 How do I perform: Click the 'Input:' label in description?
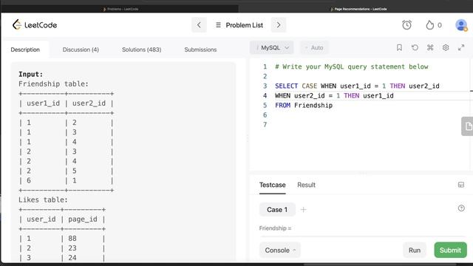31,74
